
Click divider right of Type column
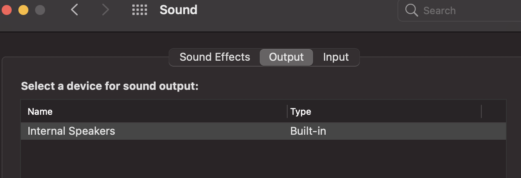[x=481, y=111]
